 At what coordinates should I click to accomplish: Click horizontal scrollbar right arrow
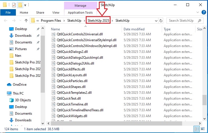pyautogui.click(x=200, y=124)
